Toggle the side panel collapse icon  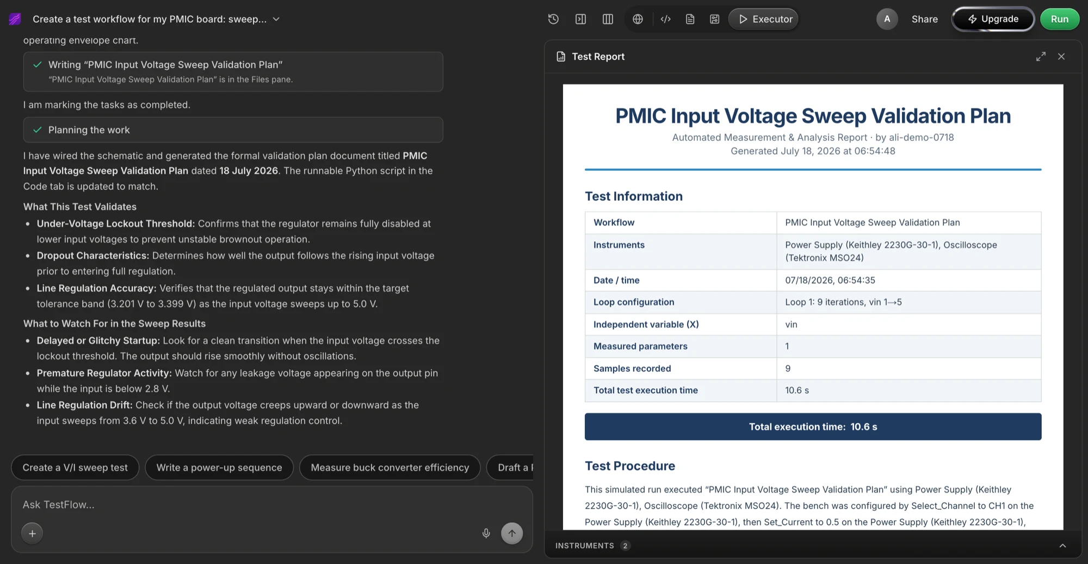(x=580, y=19)
